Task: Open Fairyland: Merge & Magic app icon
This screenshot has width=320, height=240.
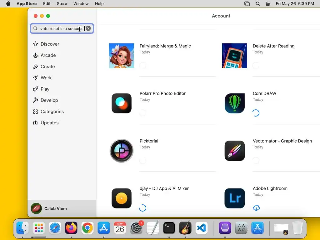Action: pos(122,56)
